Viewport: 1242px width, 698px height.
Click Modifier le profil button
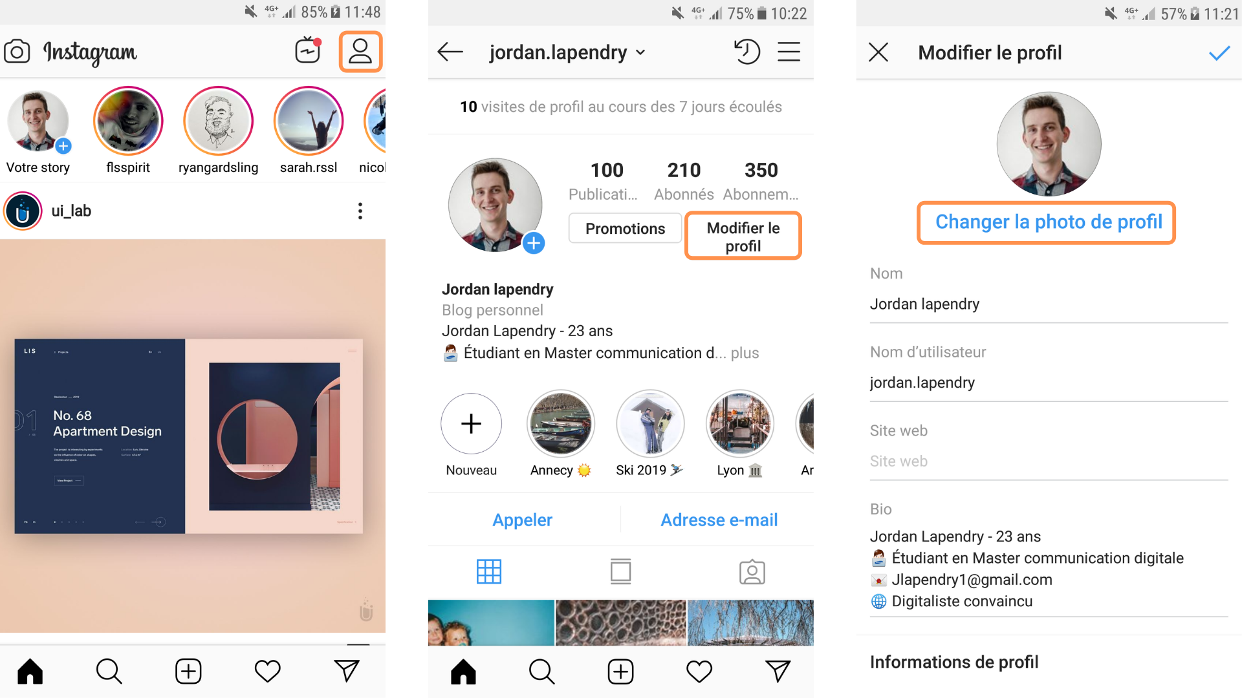(743, 237)
